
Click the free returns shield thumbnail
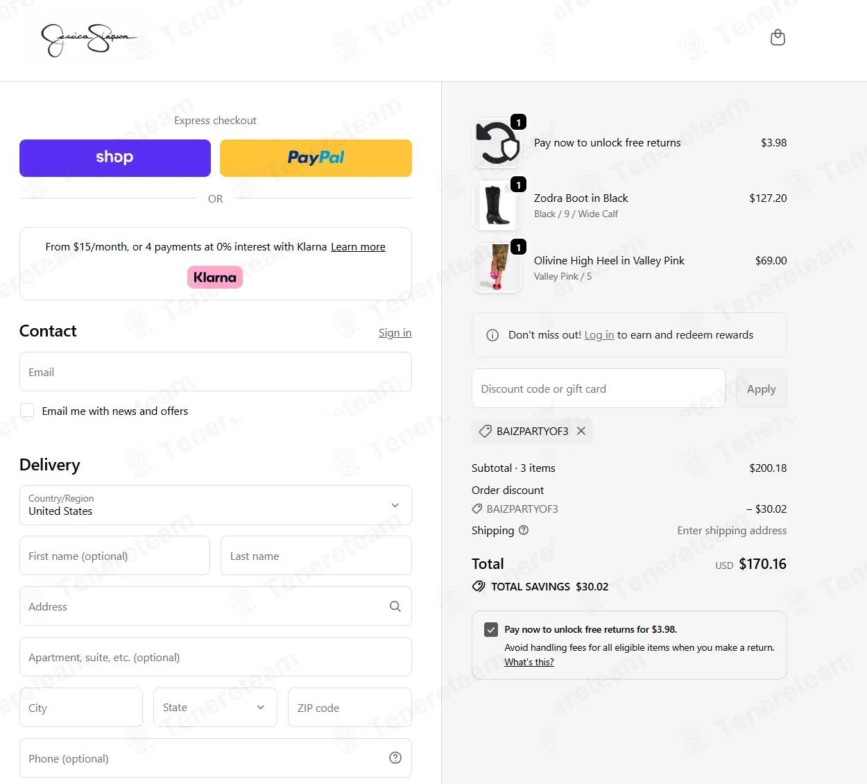pos(497,143)
